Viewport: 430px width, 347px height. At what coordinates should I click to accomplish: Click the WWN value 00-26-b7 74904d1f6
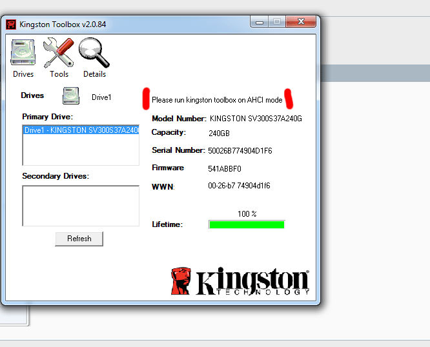coord(239,186)
